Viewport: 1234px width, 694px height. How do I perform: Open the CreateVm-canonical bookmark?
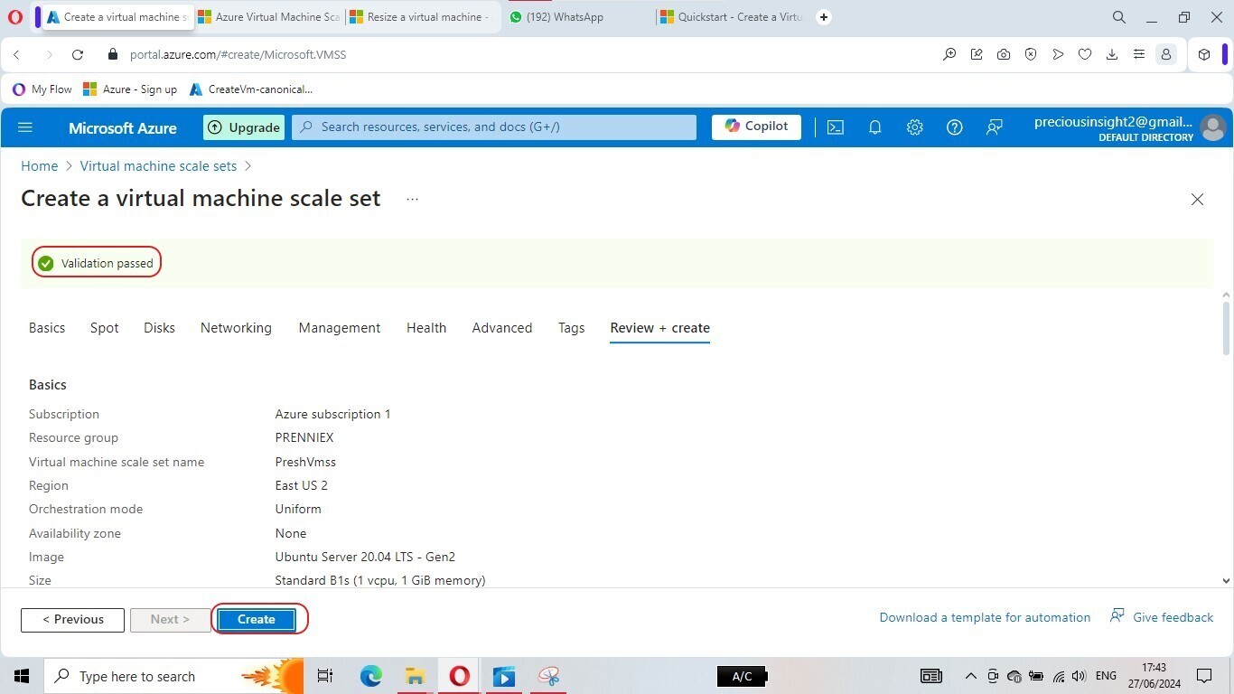pos(251,89)
